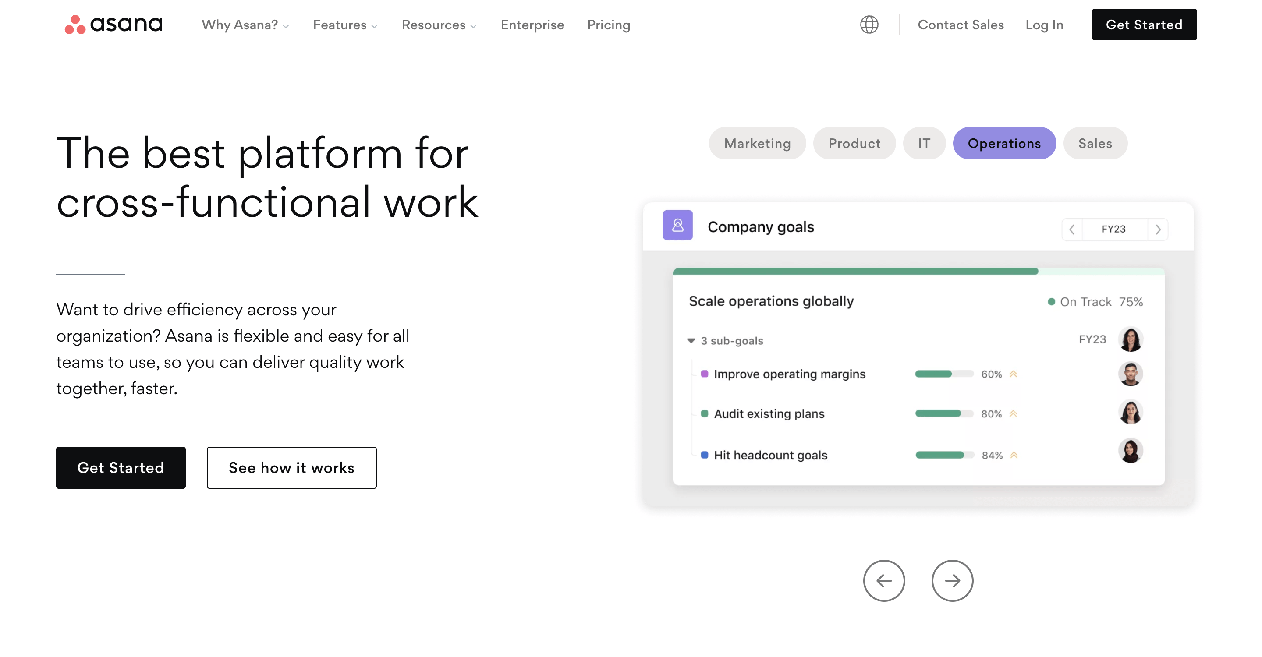Click the left arrow navigation icon
The width and height of the screenshot is (1262, 657).
[882, 580]
